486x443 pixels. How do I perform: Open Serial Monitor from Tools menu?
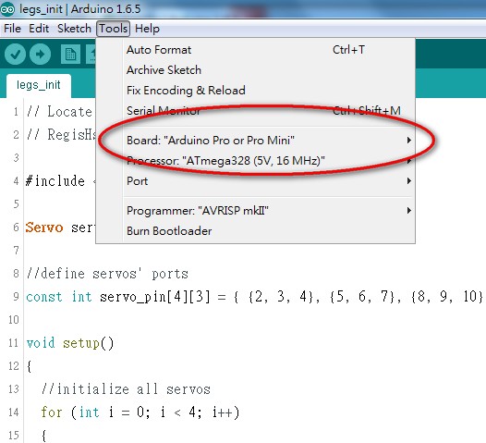[x=255, y=111]
